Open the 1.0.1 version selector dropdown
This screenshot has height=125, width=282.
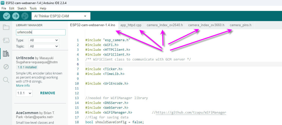[x=24, y=93]
